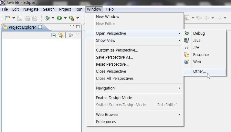Screen dimensions: 231x132
Task: Collapse All in Project Explorer
Action: tap(54, 35)
